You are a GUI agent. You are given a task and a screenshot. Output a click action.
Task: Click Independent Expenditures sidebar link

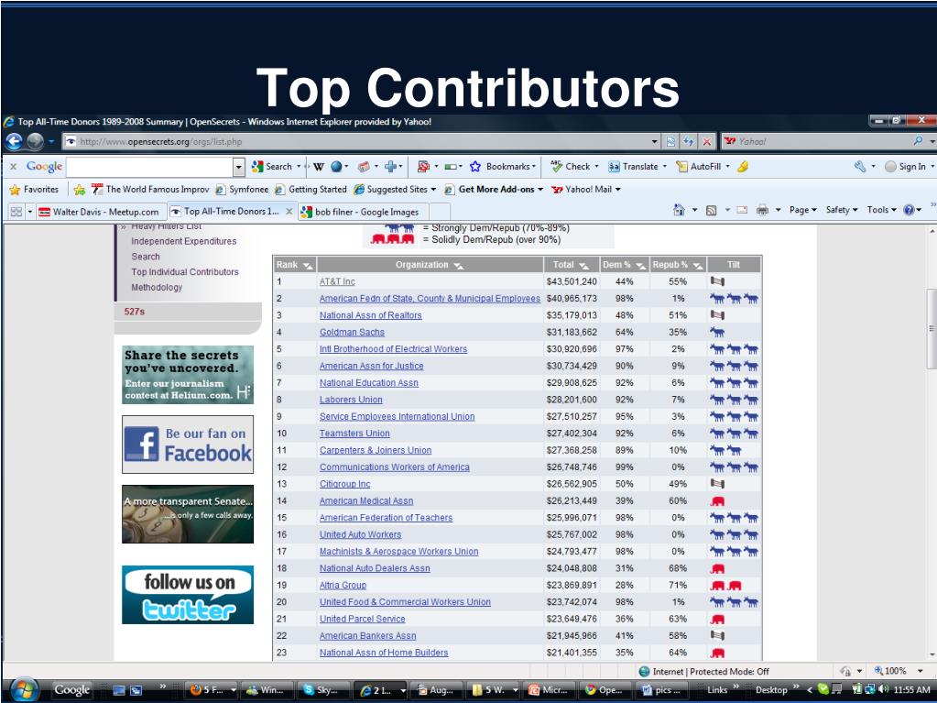(183, 241)
